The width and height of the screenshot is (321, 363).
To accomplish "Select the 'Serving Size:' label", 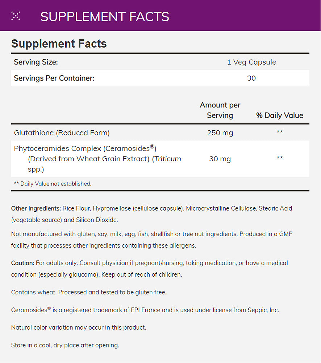I will tap(36, 62).
